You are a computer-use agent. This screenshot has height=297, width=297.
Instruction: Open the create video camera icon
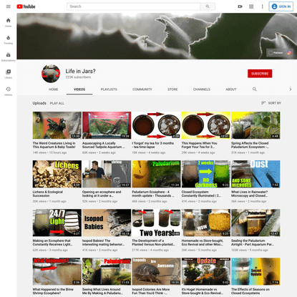(x=240, y=6)
